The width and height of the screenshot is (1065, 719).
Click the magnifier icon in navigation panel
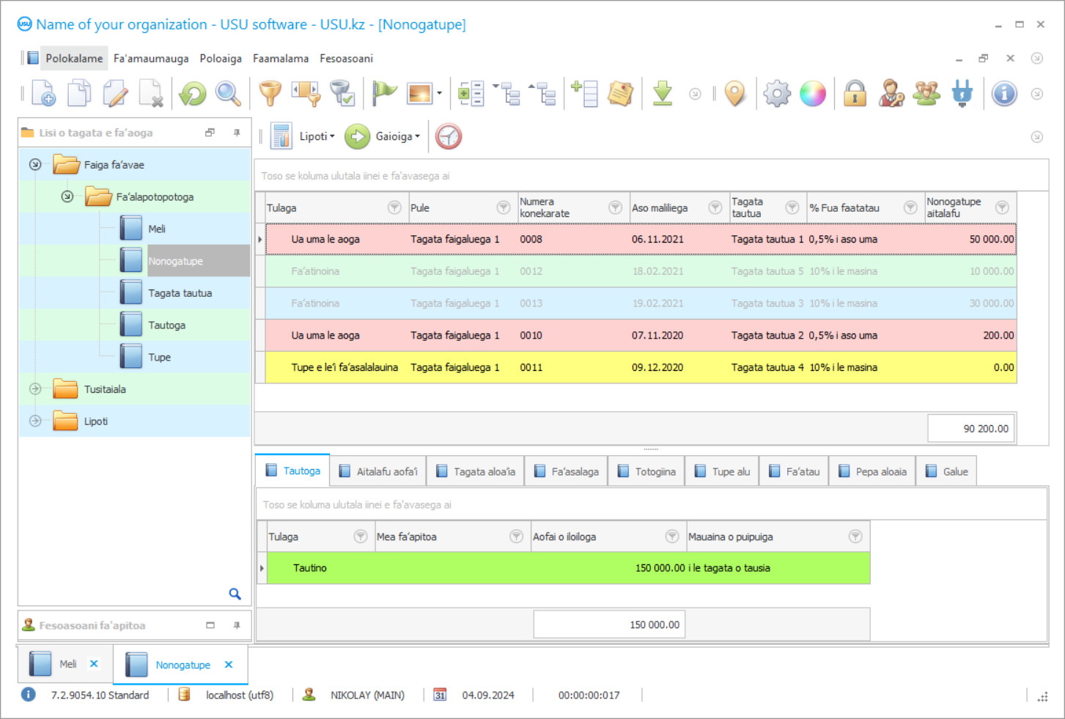tap(235, 594)
